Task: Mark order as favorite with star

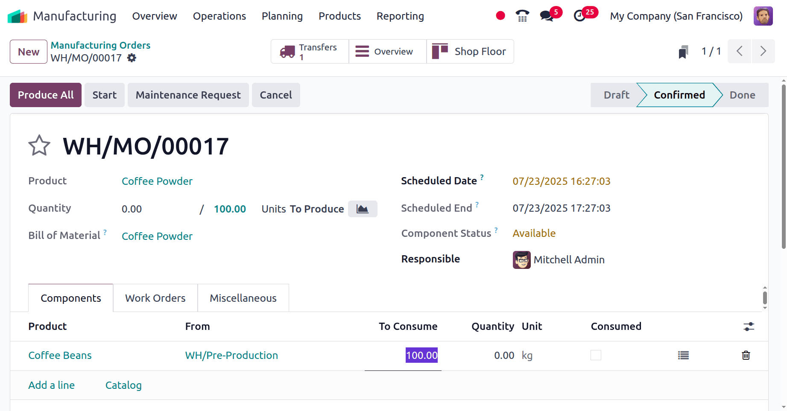Action: pos(39,146)
